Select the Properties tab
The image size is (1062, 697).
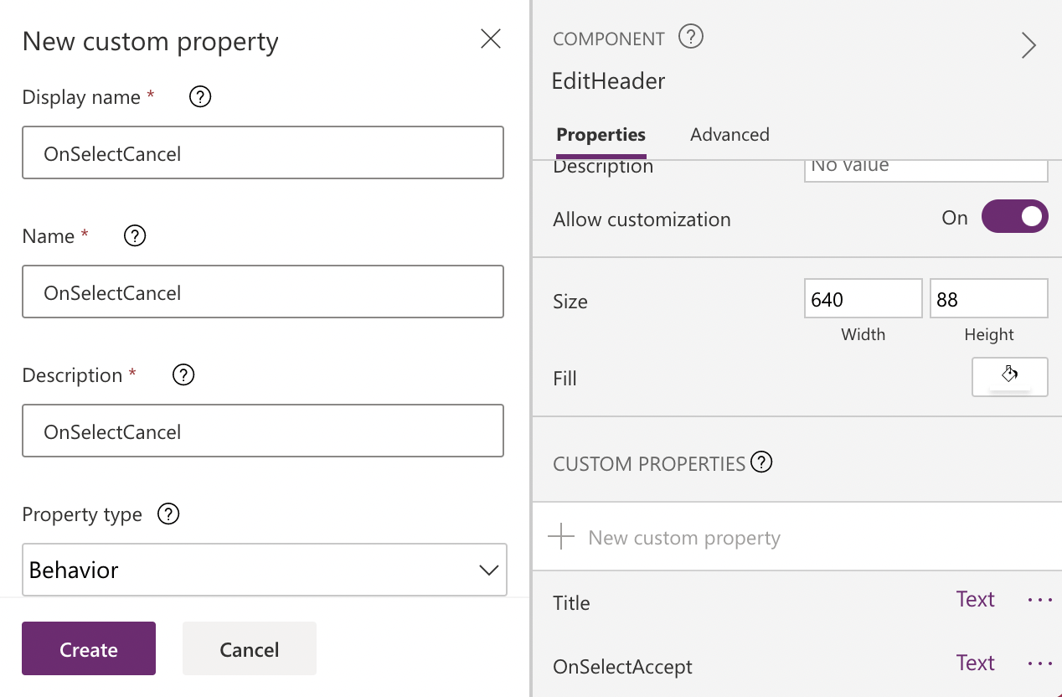point(601,135)
